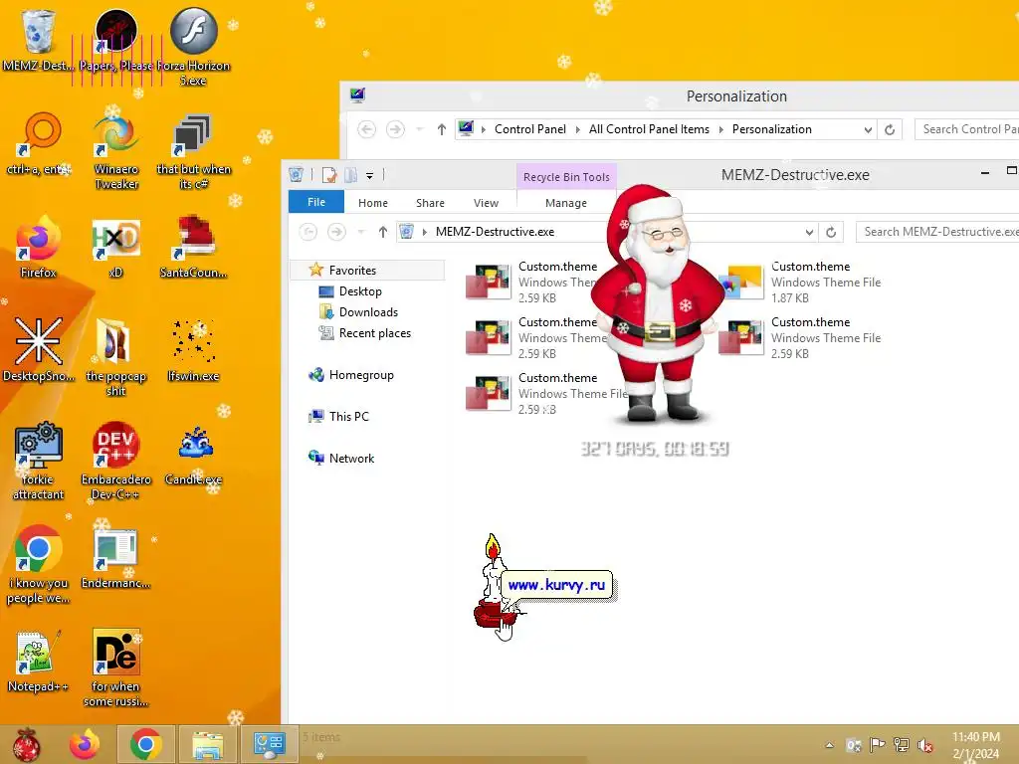The image size is (1019, 764).
Task: Click All Control Panel Items breadcrumb
Action: point(649,129)
